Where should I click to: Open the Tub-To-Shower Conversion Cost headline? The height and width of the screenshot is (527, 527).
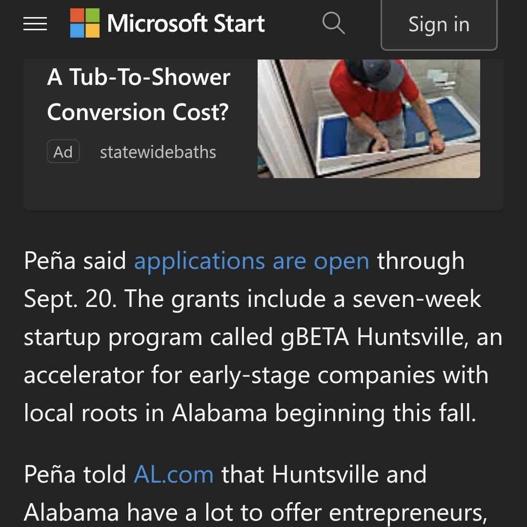coord(139,77)
